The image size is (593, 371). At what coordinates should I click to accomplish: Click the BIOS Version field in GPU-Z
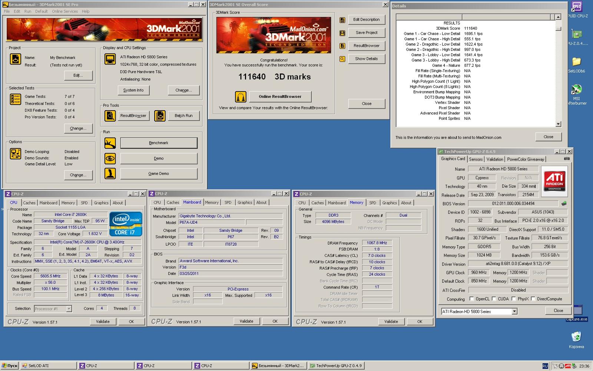click(x=513, y=203)
